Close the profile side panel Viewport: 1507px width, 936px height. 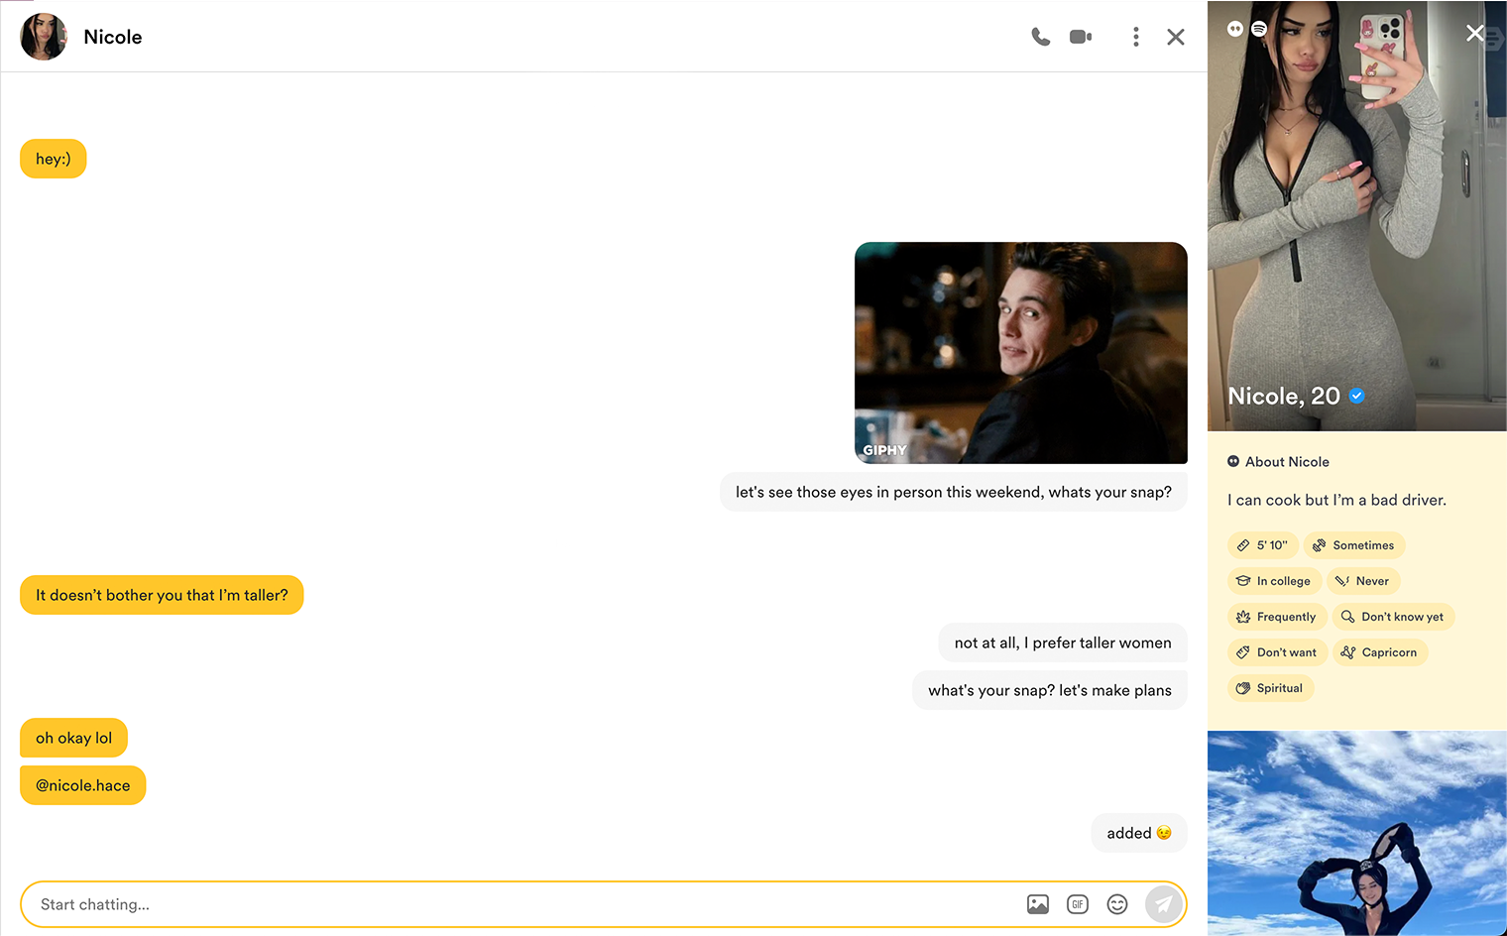click(x=1475, y=33)
